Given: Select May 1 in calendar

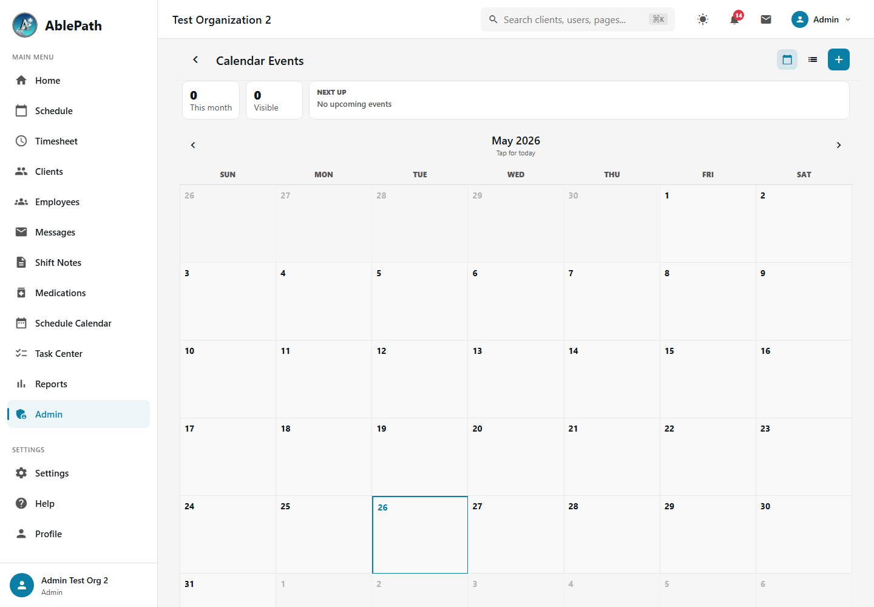Looking at the screenshot, I should (x=708, y=223).
